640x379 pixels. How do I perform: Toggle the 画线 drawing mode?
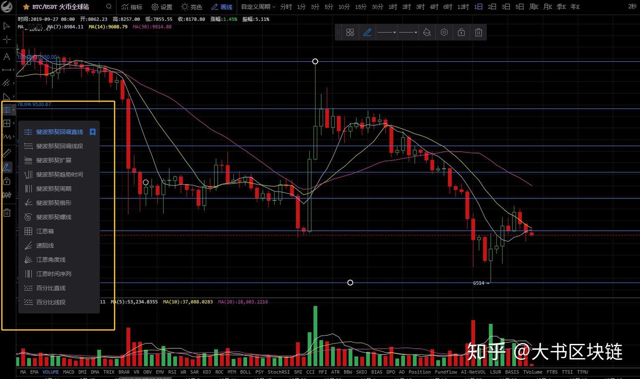pyautogui.click(x=222, y=7)
